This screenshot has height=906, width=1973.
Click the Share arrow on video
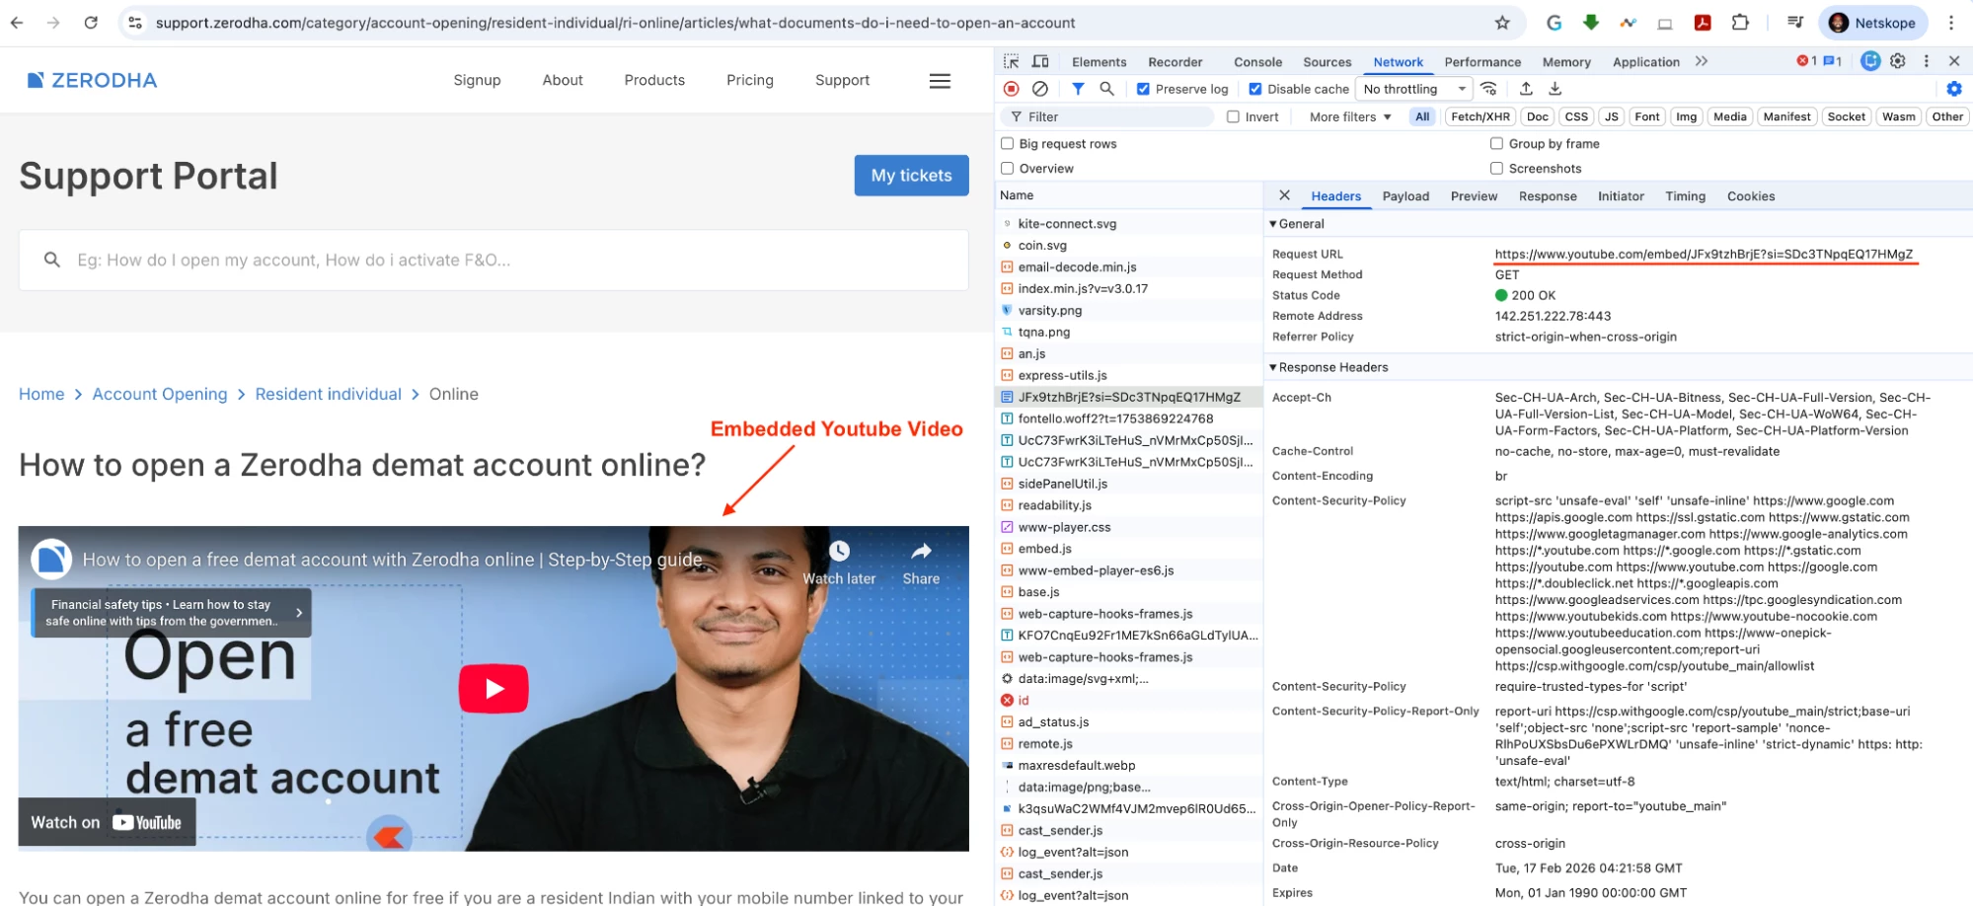point(921,551)
